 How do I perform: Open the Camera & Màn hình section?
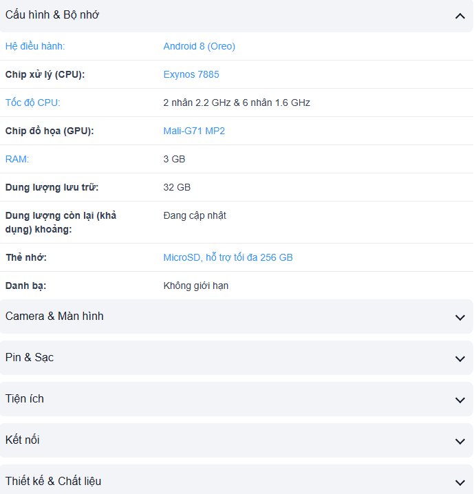coord(54,316)
